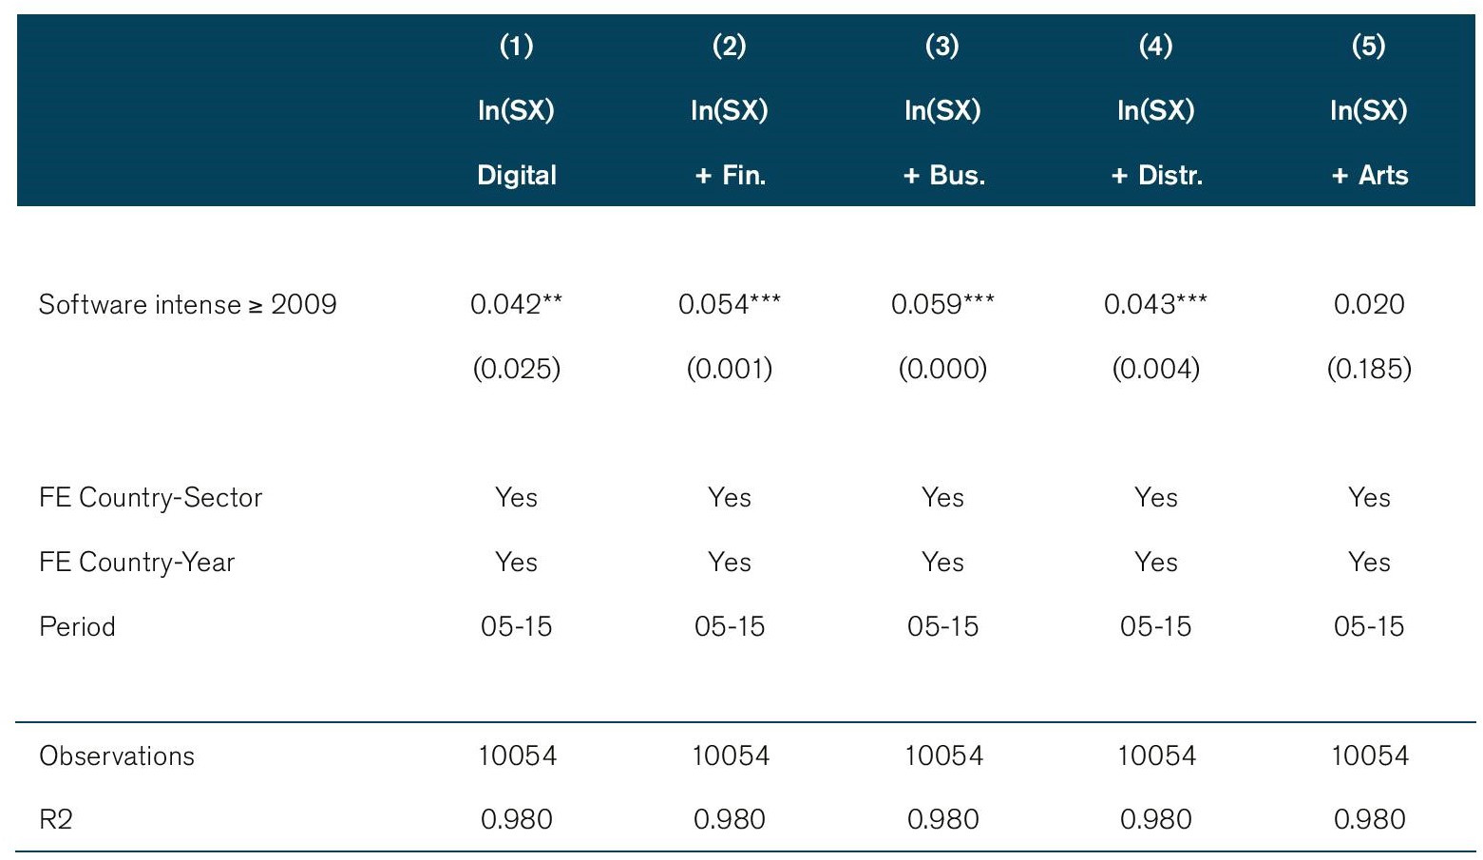
Task: Click the 0.020 coefficient in Arts column
Action: pos(1368,304)
